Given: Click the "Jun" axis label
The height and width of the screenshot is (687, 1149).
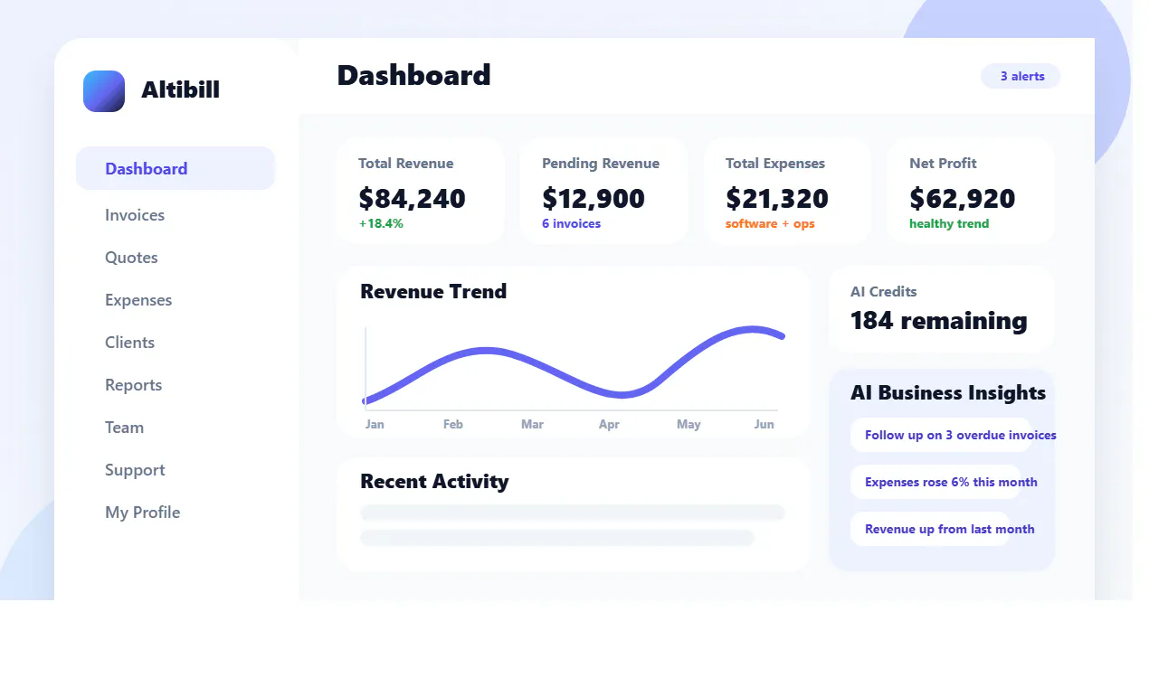Looking at the screenshot, I should coord(764,424).
